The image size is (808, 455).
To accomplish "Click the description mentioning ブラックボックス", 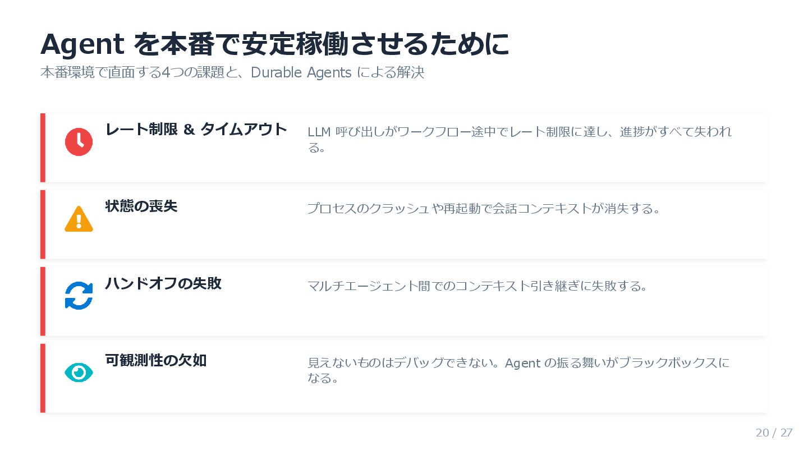I will click(x=518, y=364).
